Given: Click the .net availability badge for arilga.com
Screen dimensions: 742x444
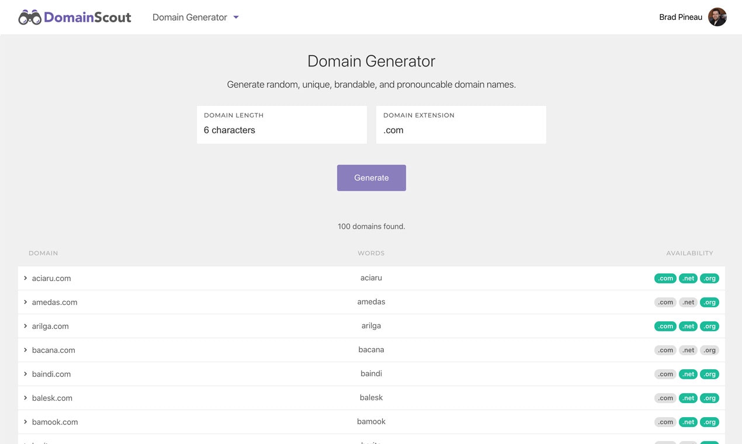Looking at the screenshot, I should tap(688, 326).
